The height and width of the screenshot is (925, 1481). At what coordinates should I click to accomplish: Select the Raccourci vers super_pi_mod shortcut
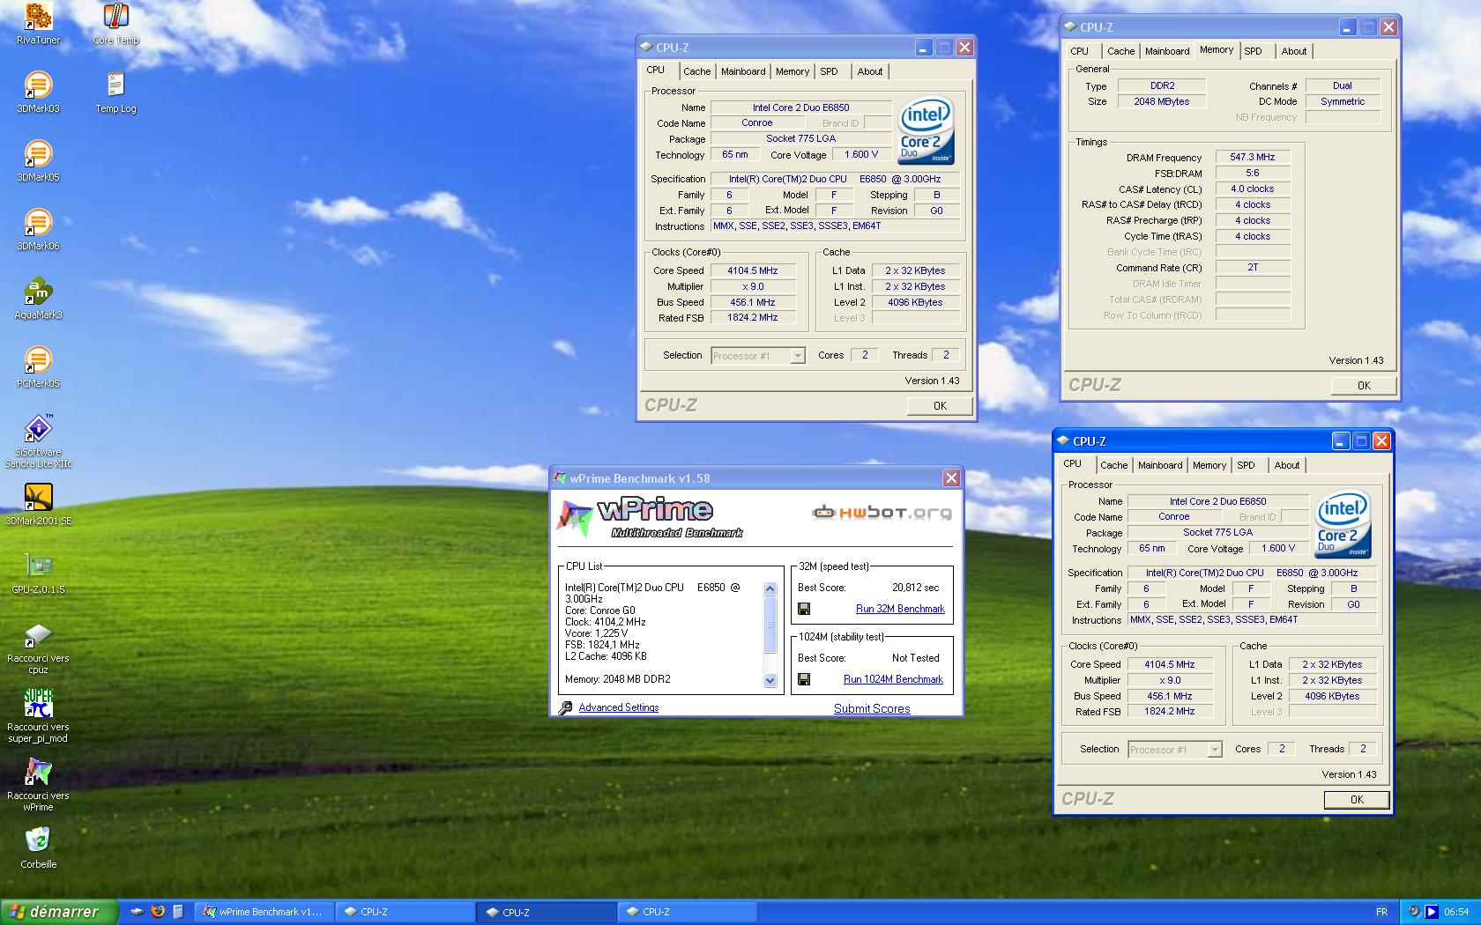click(x=38, y=716)
